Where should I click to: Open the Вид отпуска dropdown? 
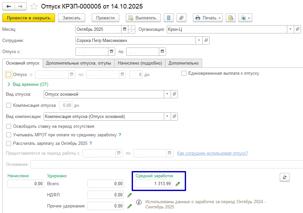(167, 94)
